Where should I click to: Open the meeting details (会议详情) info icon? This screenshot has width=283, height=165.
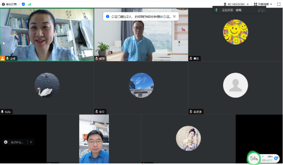coord(3,4)
